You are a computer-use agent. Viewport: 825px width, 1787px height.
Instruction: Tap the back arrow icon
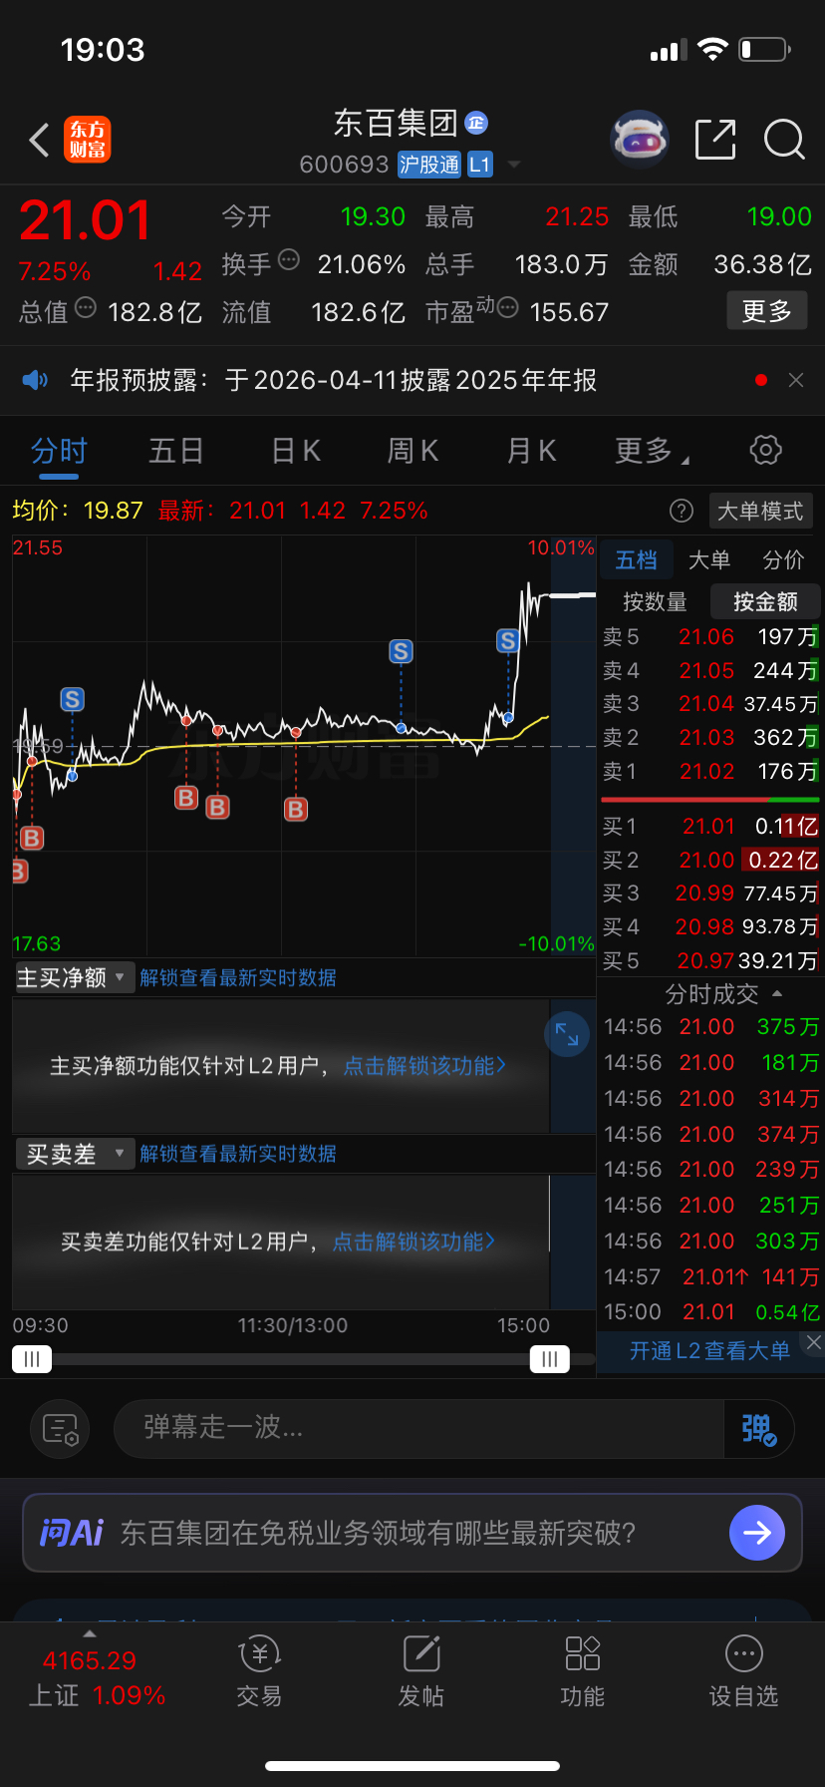tap(40, 141)
